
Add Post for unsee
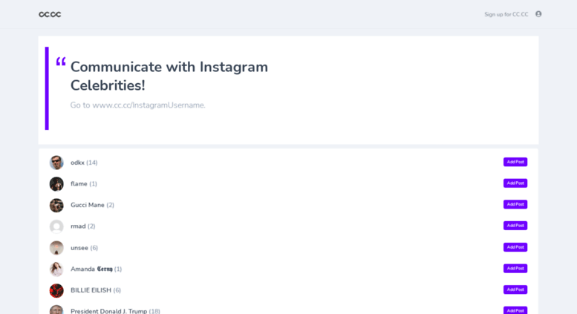point(515,247)
